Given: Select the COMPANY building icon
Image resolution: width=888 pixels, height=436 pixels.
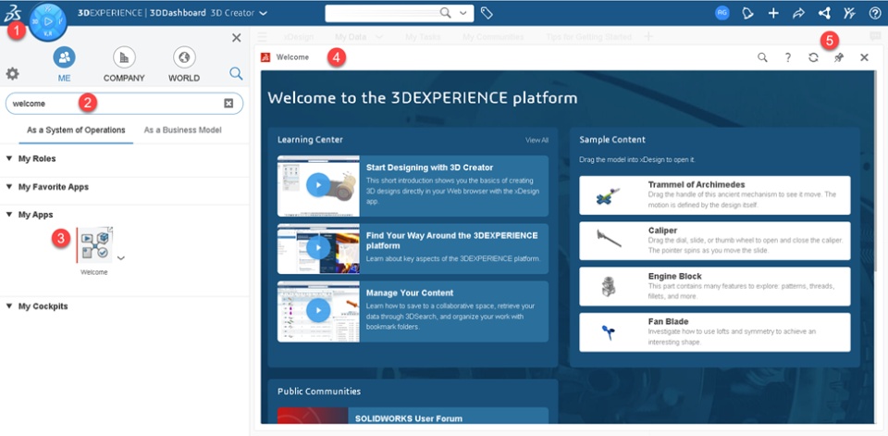Looking at the screenshot, I should pos(124,57).
